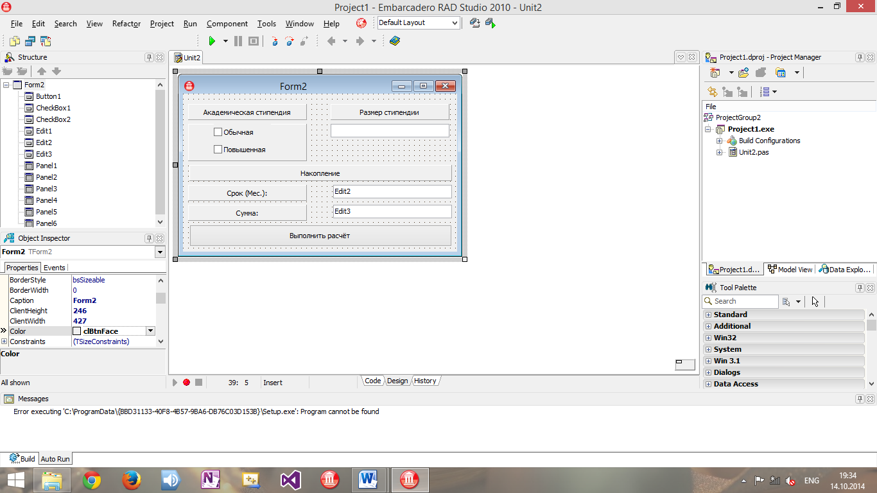
Task: Click the View folder icon in Project Manager
Action: [780, 73]
